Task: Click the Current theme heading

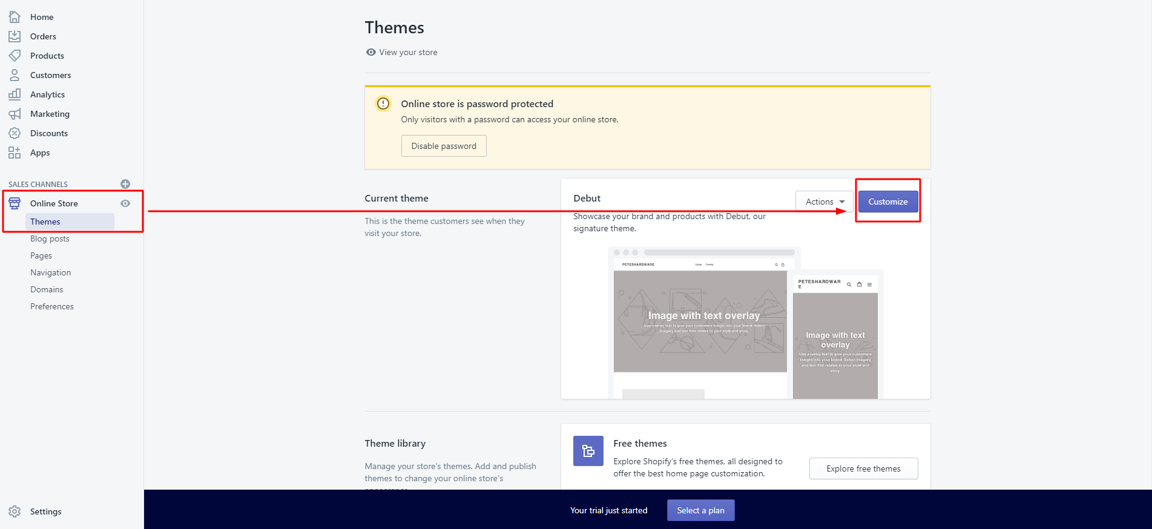Action: [397, 198]
